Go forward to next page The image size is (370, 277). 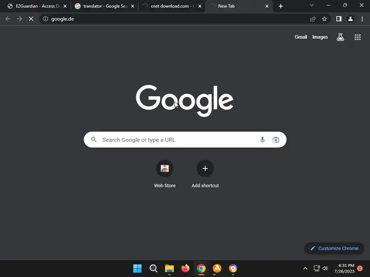click(x=20, y=19)
